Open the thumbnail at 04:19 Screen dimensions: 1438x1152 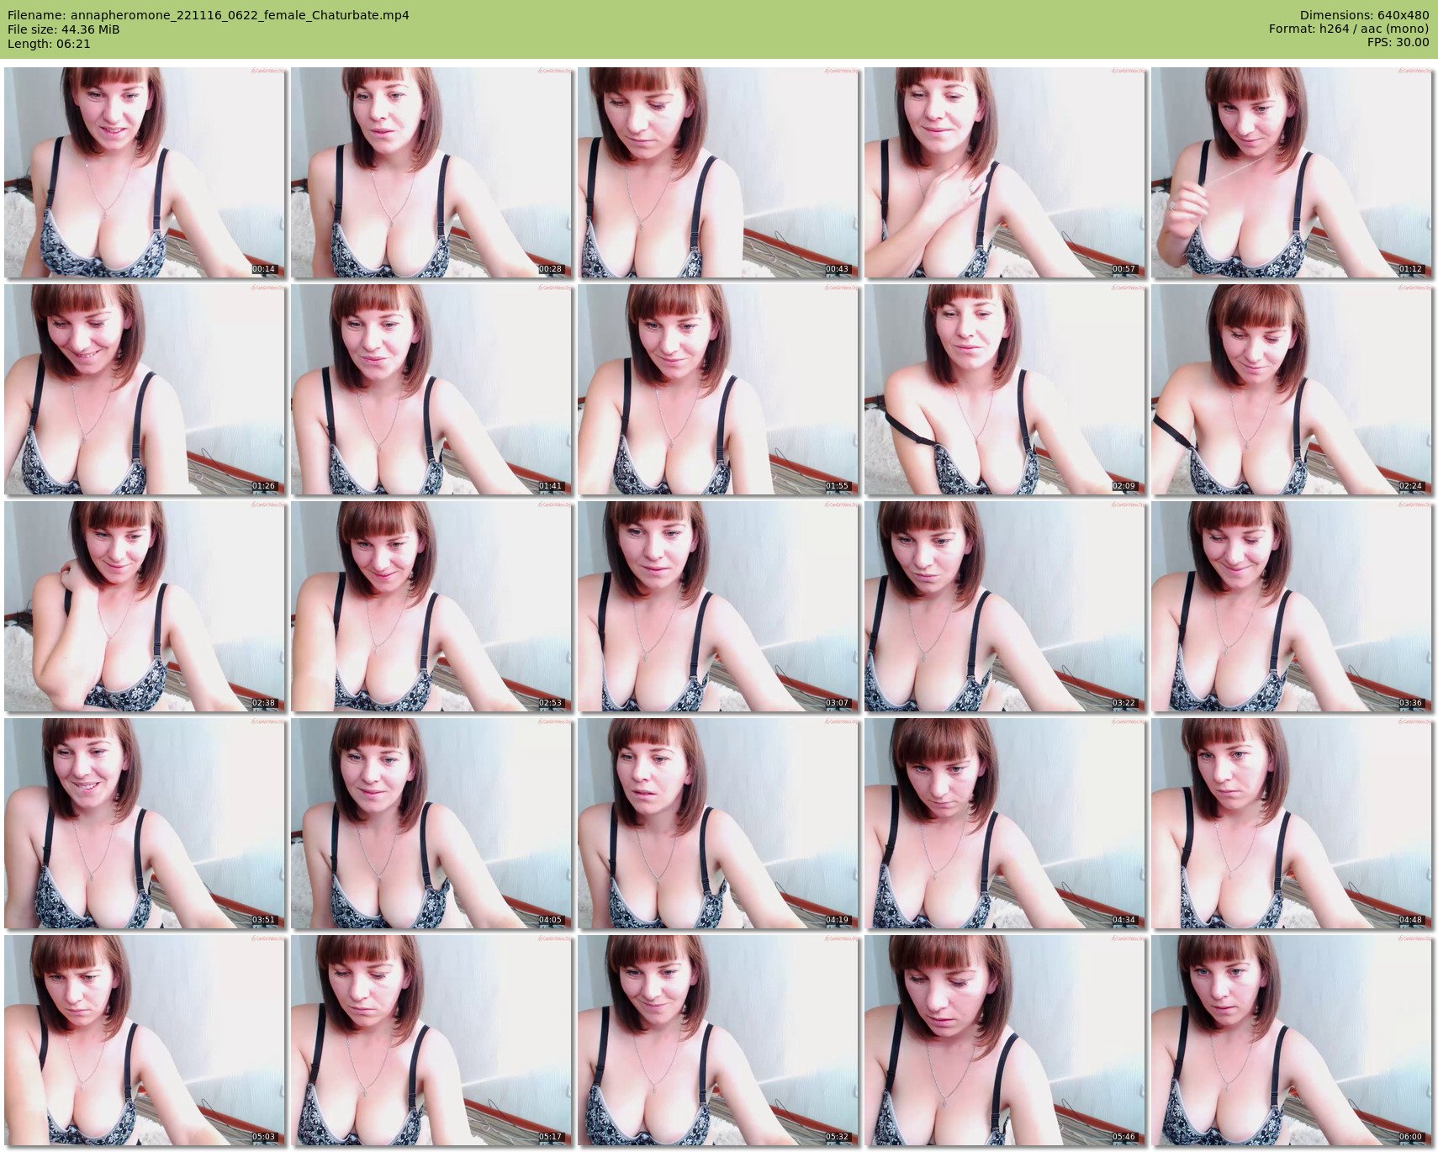(718, 823)
